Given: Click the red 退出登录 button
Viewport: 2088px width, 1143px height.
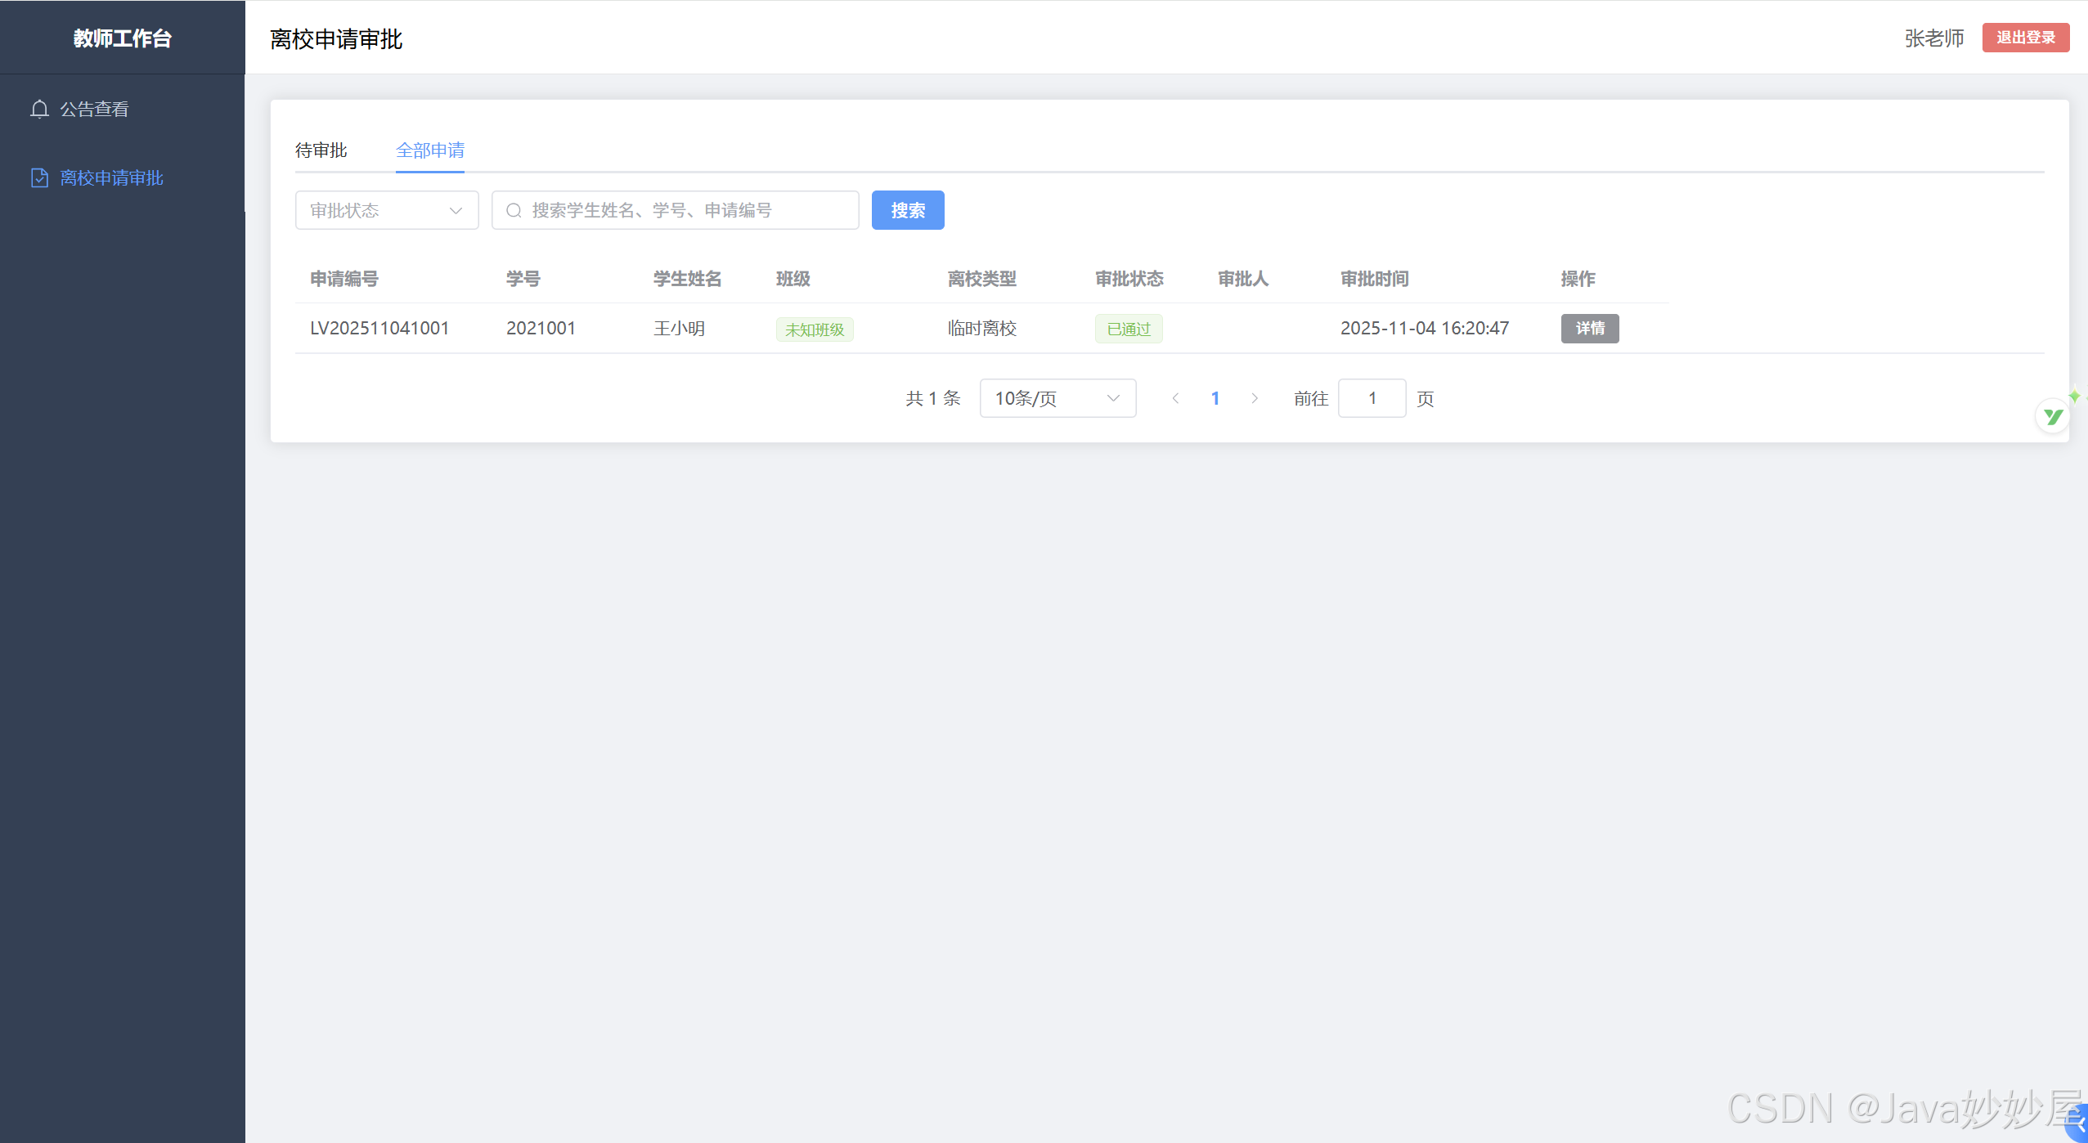Looking at the screenshot, I should point(2026,38).
